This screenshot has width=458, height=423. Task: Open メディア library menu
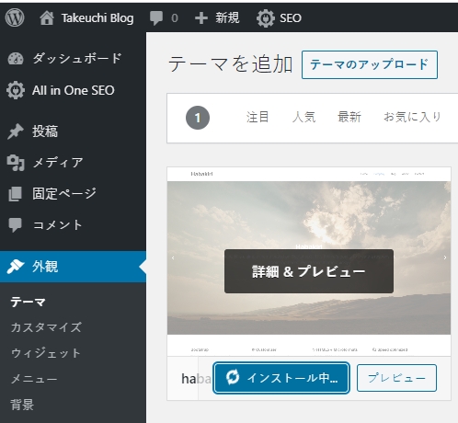tap(58, 163)
